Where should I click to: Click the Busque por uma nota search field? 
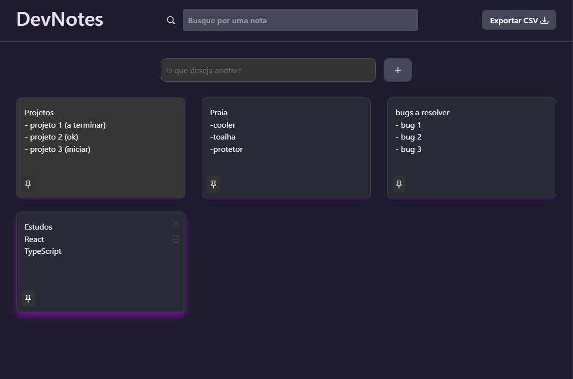tap(300, 20)
